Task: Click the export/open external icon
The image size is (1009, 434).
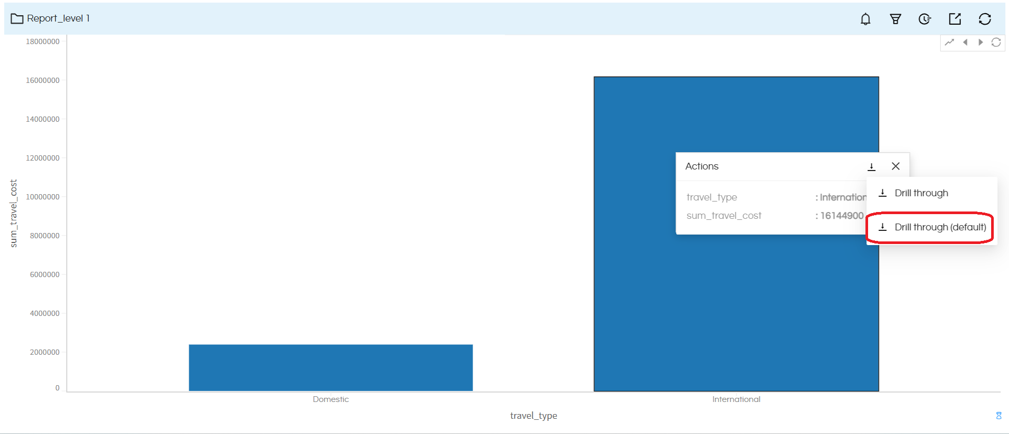Action: click(955, 19)
